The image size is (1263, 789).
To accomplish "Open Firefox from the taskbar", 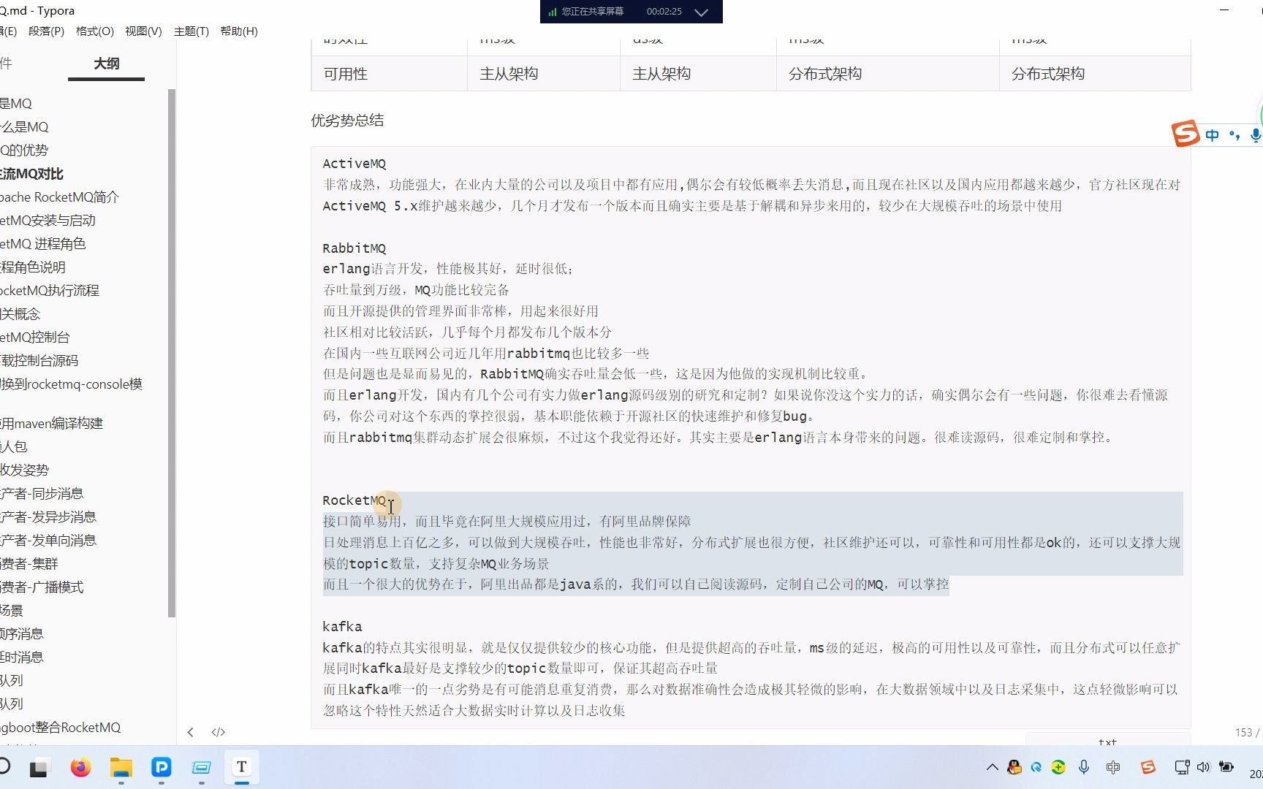I will click(x=80, y=767).
